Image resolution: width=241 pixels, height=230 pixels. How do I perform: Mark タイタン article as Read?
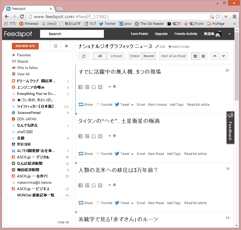click(156, 154)
